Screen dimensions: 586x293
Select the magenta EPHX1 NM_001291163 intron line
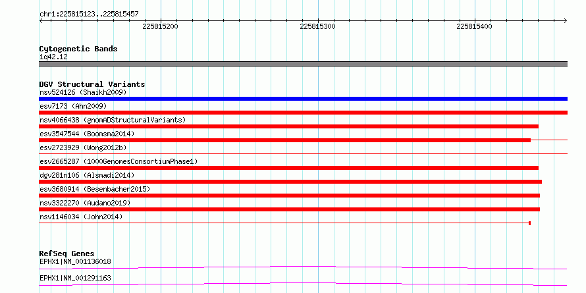(303, 284)
